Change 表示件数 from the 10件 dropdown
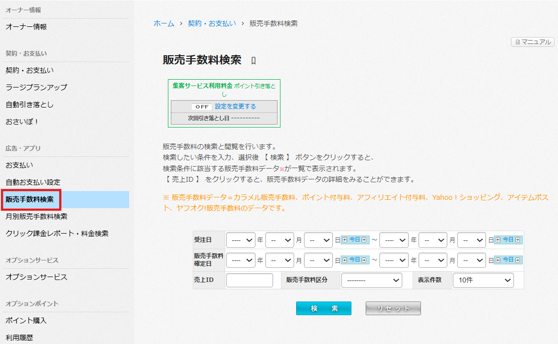The width and height of the screenshot is (558, 344). coord(483,280)
